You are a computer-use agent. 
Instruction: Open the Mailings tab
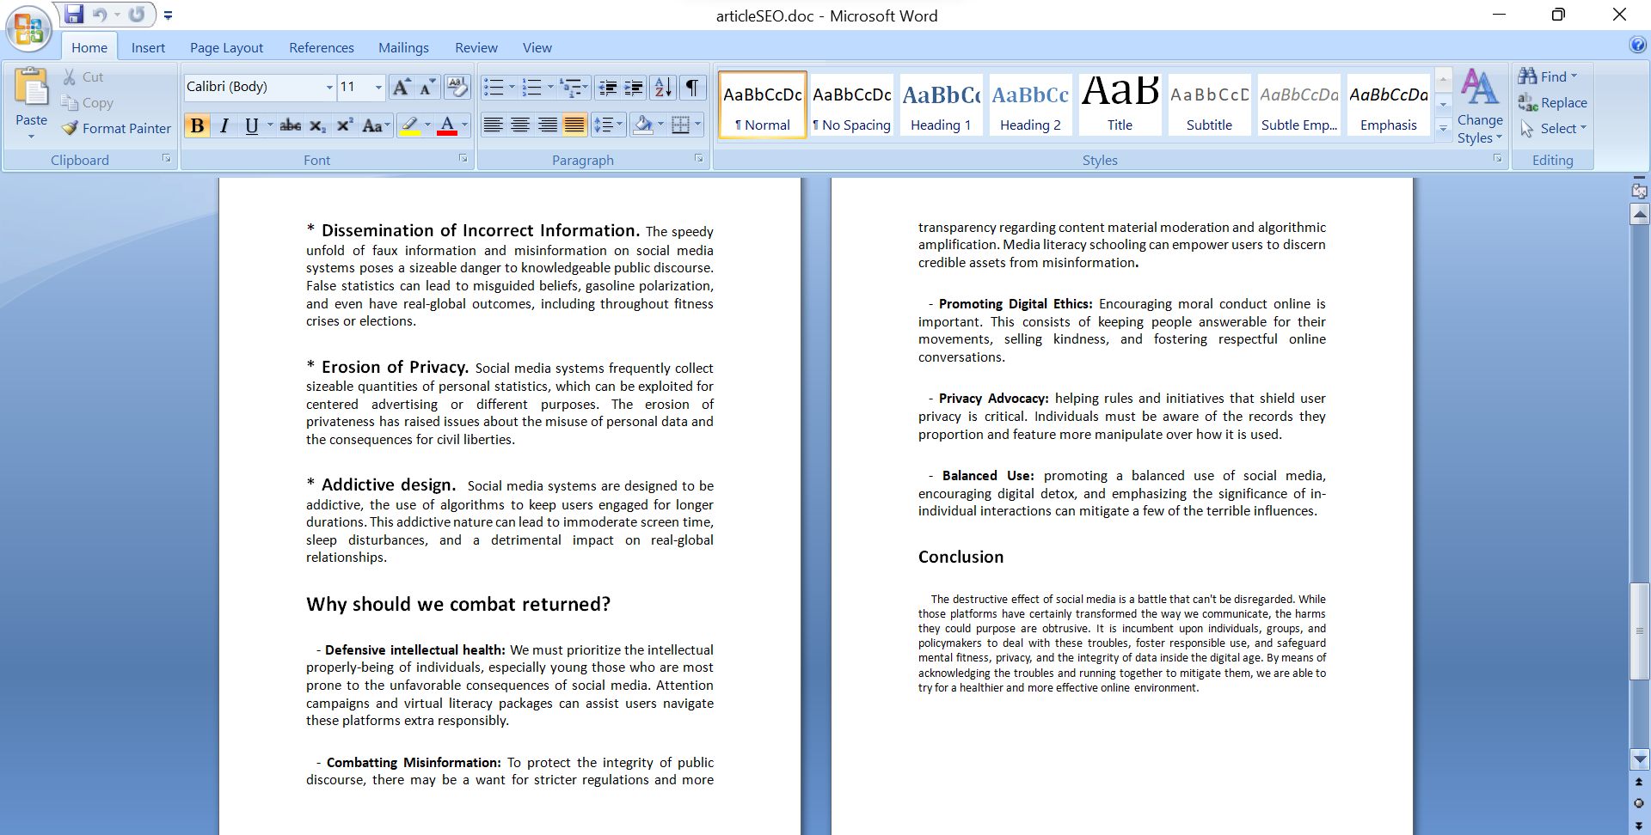coord(403,47)
